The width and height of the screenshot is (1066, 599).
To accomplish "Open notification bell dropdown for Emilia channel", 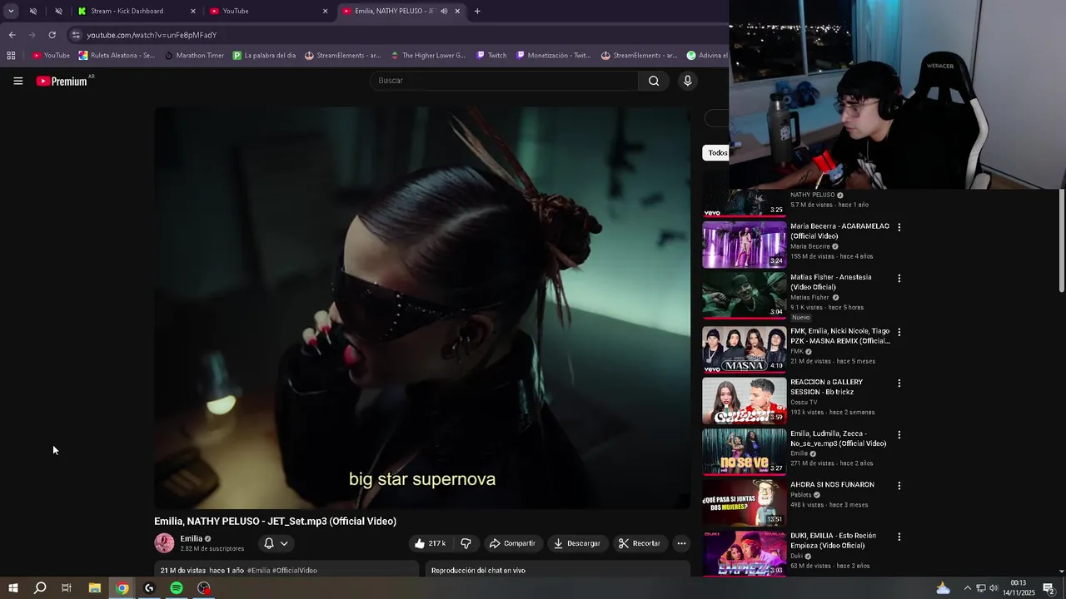I will [x=276, y=543].
